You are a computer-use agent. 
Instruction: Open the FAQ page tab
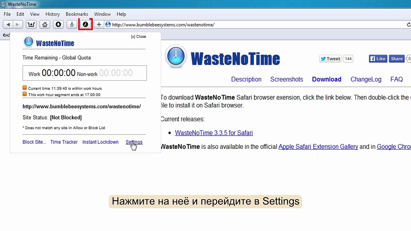[397, 79]
